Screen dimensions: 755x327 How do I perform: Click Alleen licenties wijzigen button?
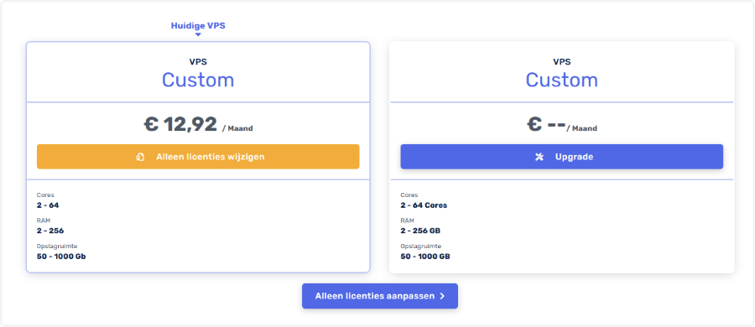point(198,157)
